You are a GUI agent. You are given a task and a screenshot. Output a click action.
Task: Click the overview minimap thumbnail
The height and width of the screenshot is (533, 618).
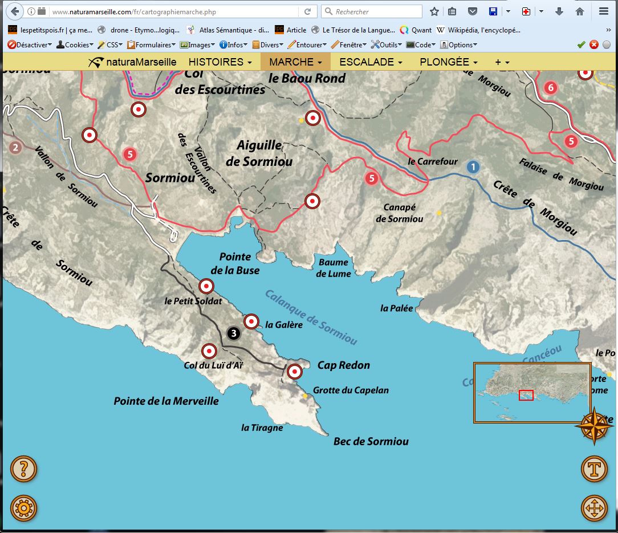(x=532, y=392)
